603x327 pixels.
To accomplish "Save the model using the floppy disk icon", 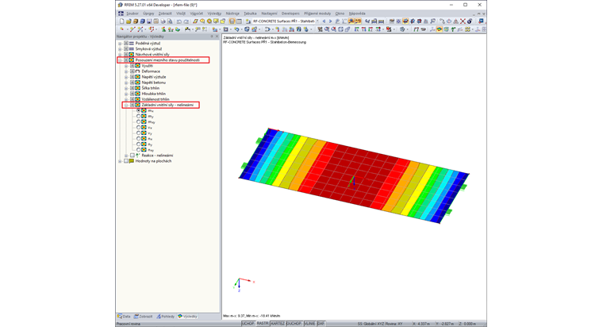I will (x=149, y=21).
